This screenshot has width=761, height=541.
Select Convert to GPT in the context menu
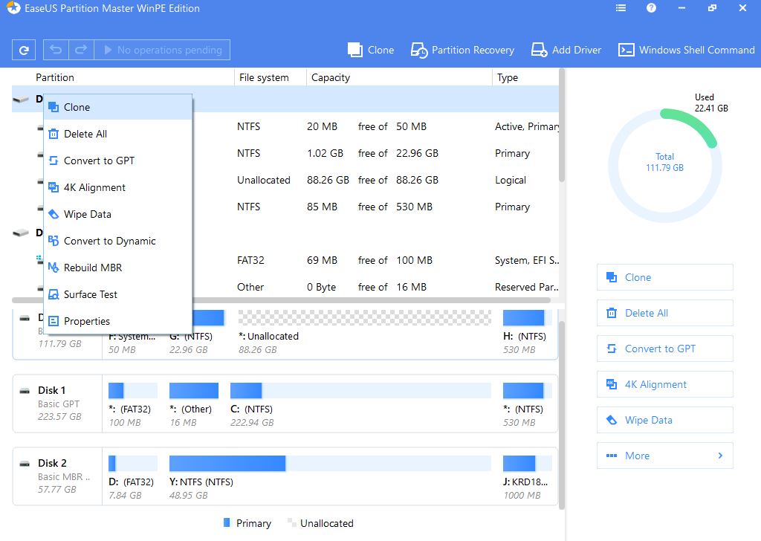(99, 161)
